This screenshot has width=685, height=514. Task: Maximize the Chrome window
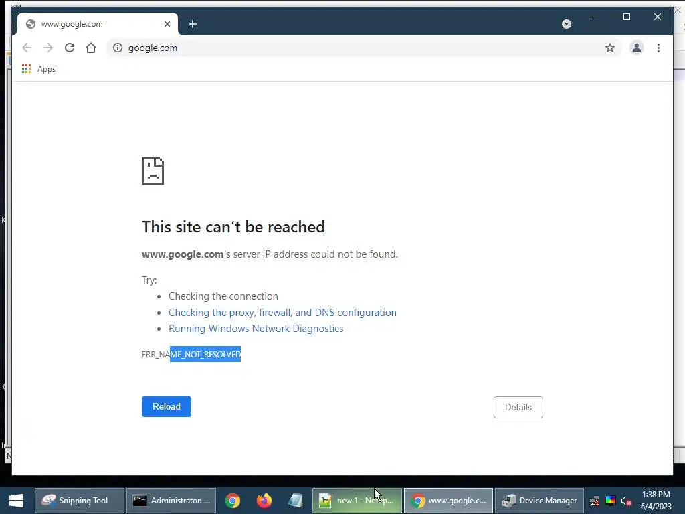point(626,17)
